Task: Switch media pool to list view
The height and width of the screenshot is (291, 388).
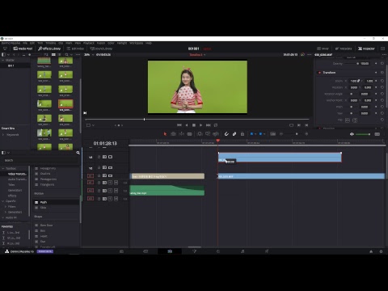Action: pos(59,55)
